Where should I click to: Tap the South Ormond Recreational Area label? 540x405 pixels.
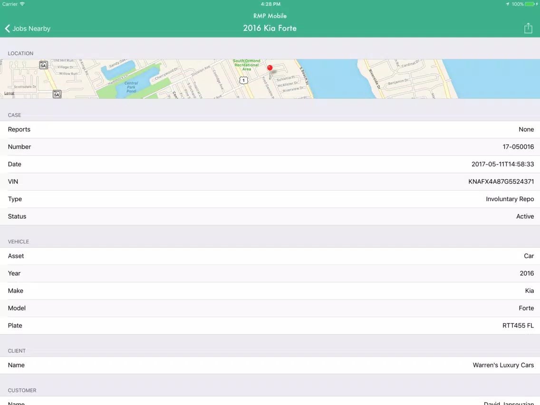pyautogui.click(x=247, y=65)
